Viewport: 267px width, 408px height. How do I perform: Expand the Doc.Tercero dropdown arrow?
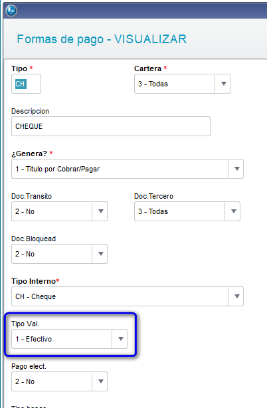tap(233, 211)
